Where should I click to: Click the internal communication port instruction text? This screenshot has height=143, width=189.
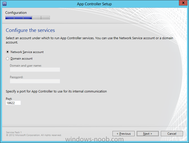pyautogui.click(x=56, y=91)
